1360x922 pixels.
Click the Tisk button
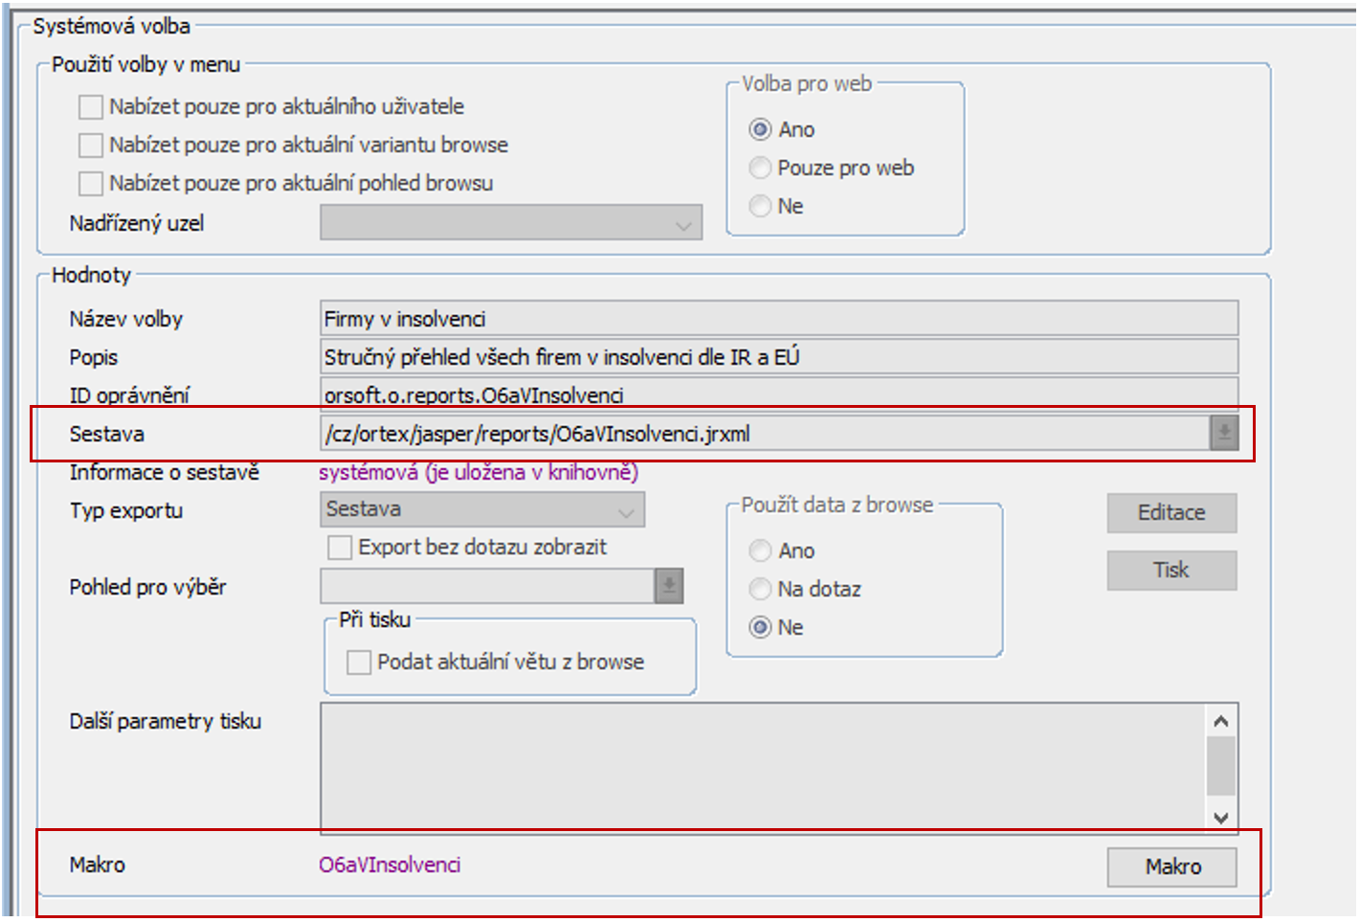pos(1171,571)
